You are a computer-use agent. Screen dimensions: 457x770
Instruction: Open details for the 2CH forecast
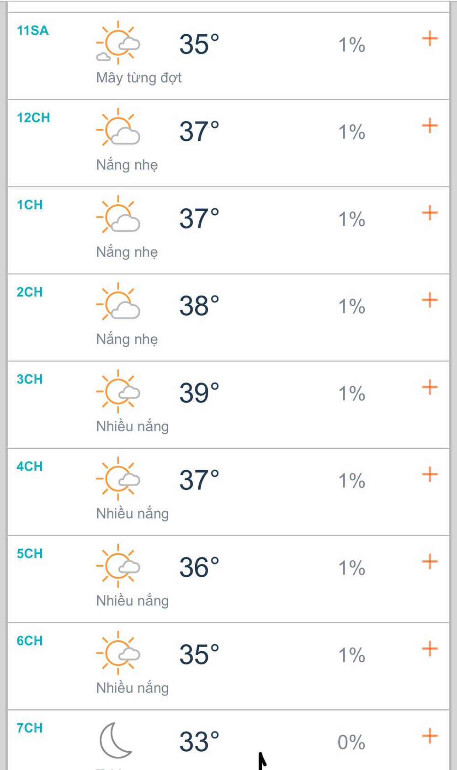coord(430,300)
